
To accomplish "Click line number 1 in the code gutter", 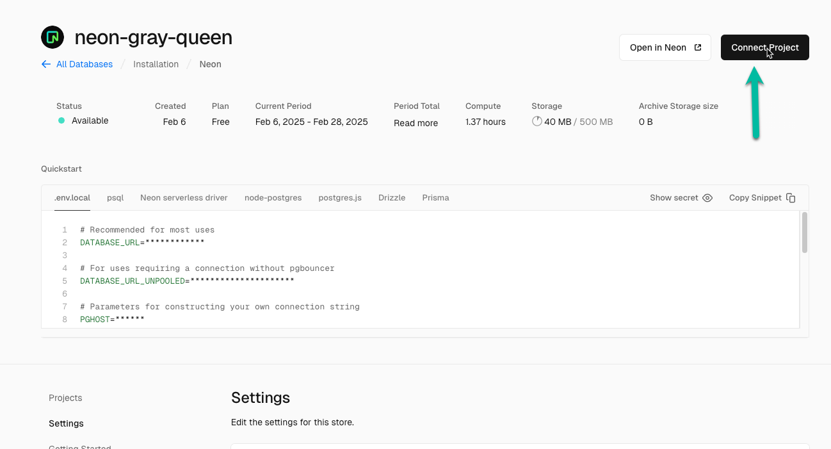I will tap(65, 230).
